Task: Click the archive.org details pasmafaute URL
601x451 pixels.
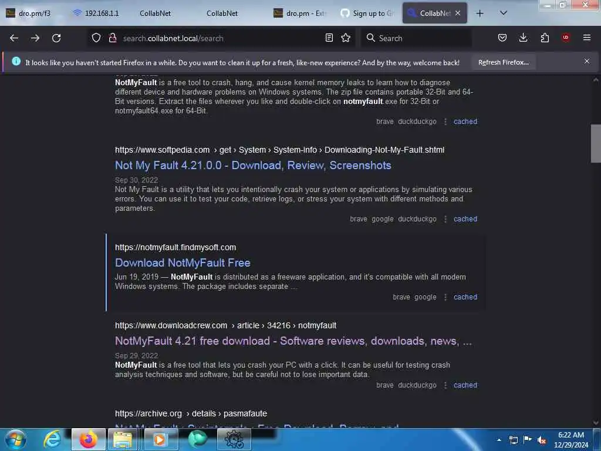Action: (x=191, y=413)
